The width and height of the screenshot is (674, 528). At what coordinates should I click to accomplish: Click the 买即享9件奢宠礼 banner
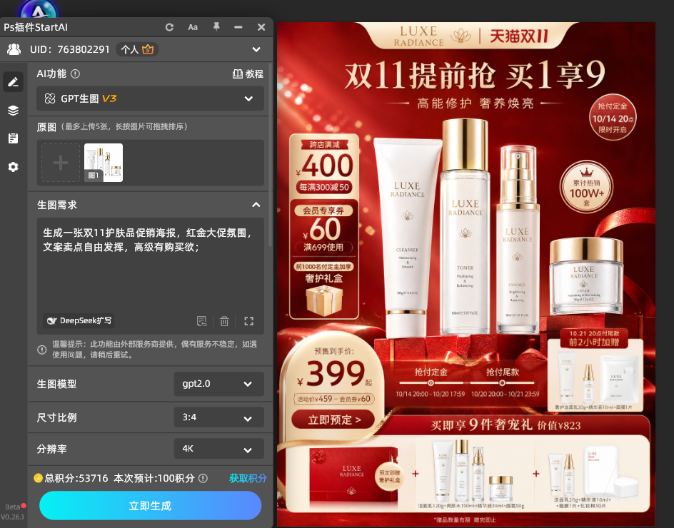coord(505,425)
